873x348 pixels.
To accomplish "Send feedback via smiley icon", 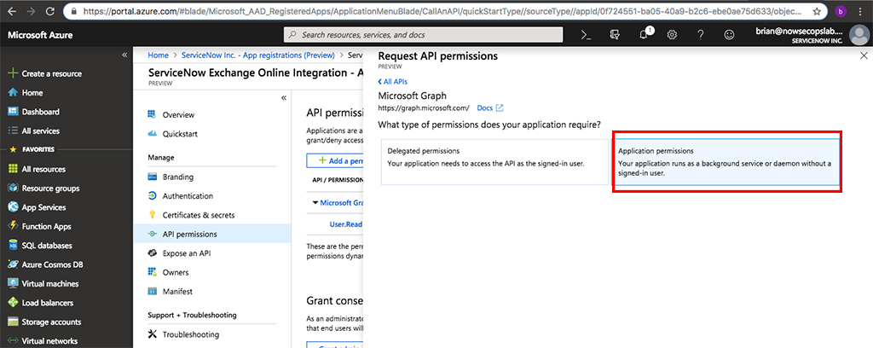I will coord(729,34).
